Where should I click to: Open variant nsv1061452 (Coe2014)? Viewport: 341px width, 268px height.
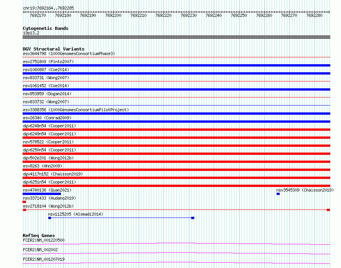(x=46, y=86)
